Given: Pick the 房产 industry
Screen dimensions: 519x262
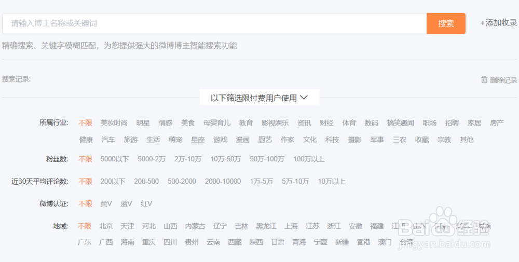Looking at the screenshot, I should pyautogui.click(x=497, y=123).
